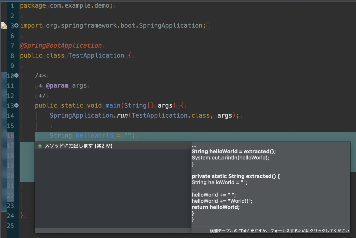The image size is (356, 238).
Task: Click the @SpringBootApplication annotation
Action: click(x=61, y=46)
